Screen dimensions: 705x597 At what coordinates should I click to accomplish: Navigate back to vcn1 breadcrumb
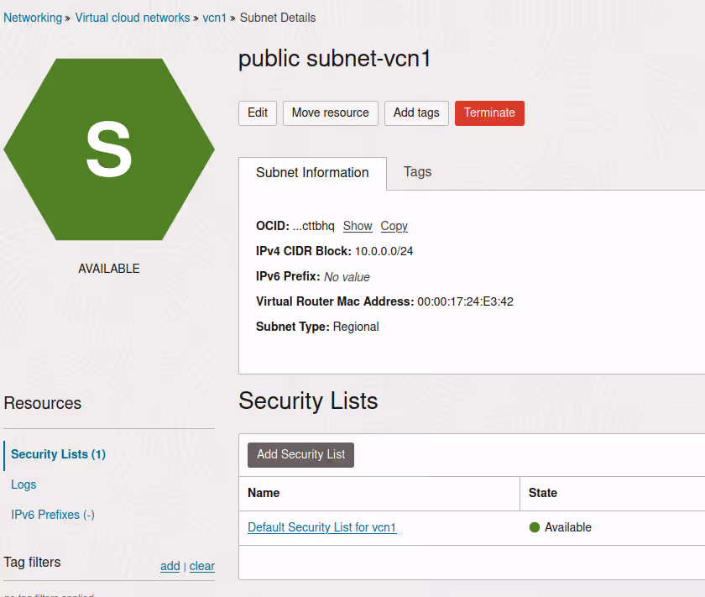(x=215, y=18)
